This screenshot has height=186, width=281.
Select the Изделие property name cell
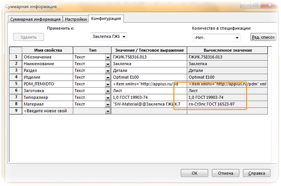click(48, 77)
